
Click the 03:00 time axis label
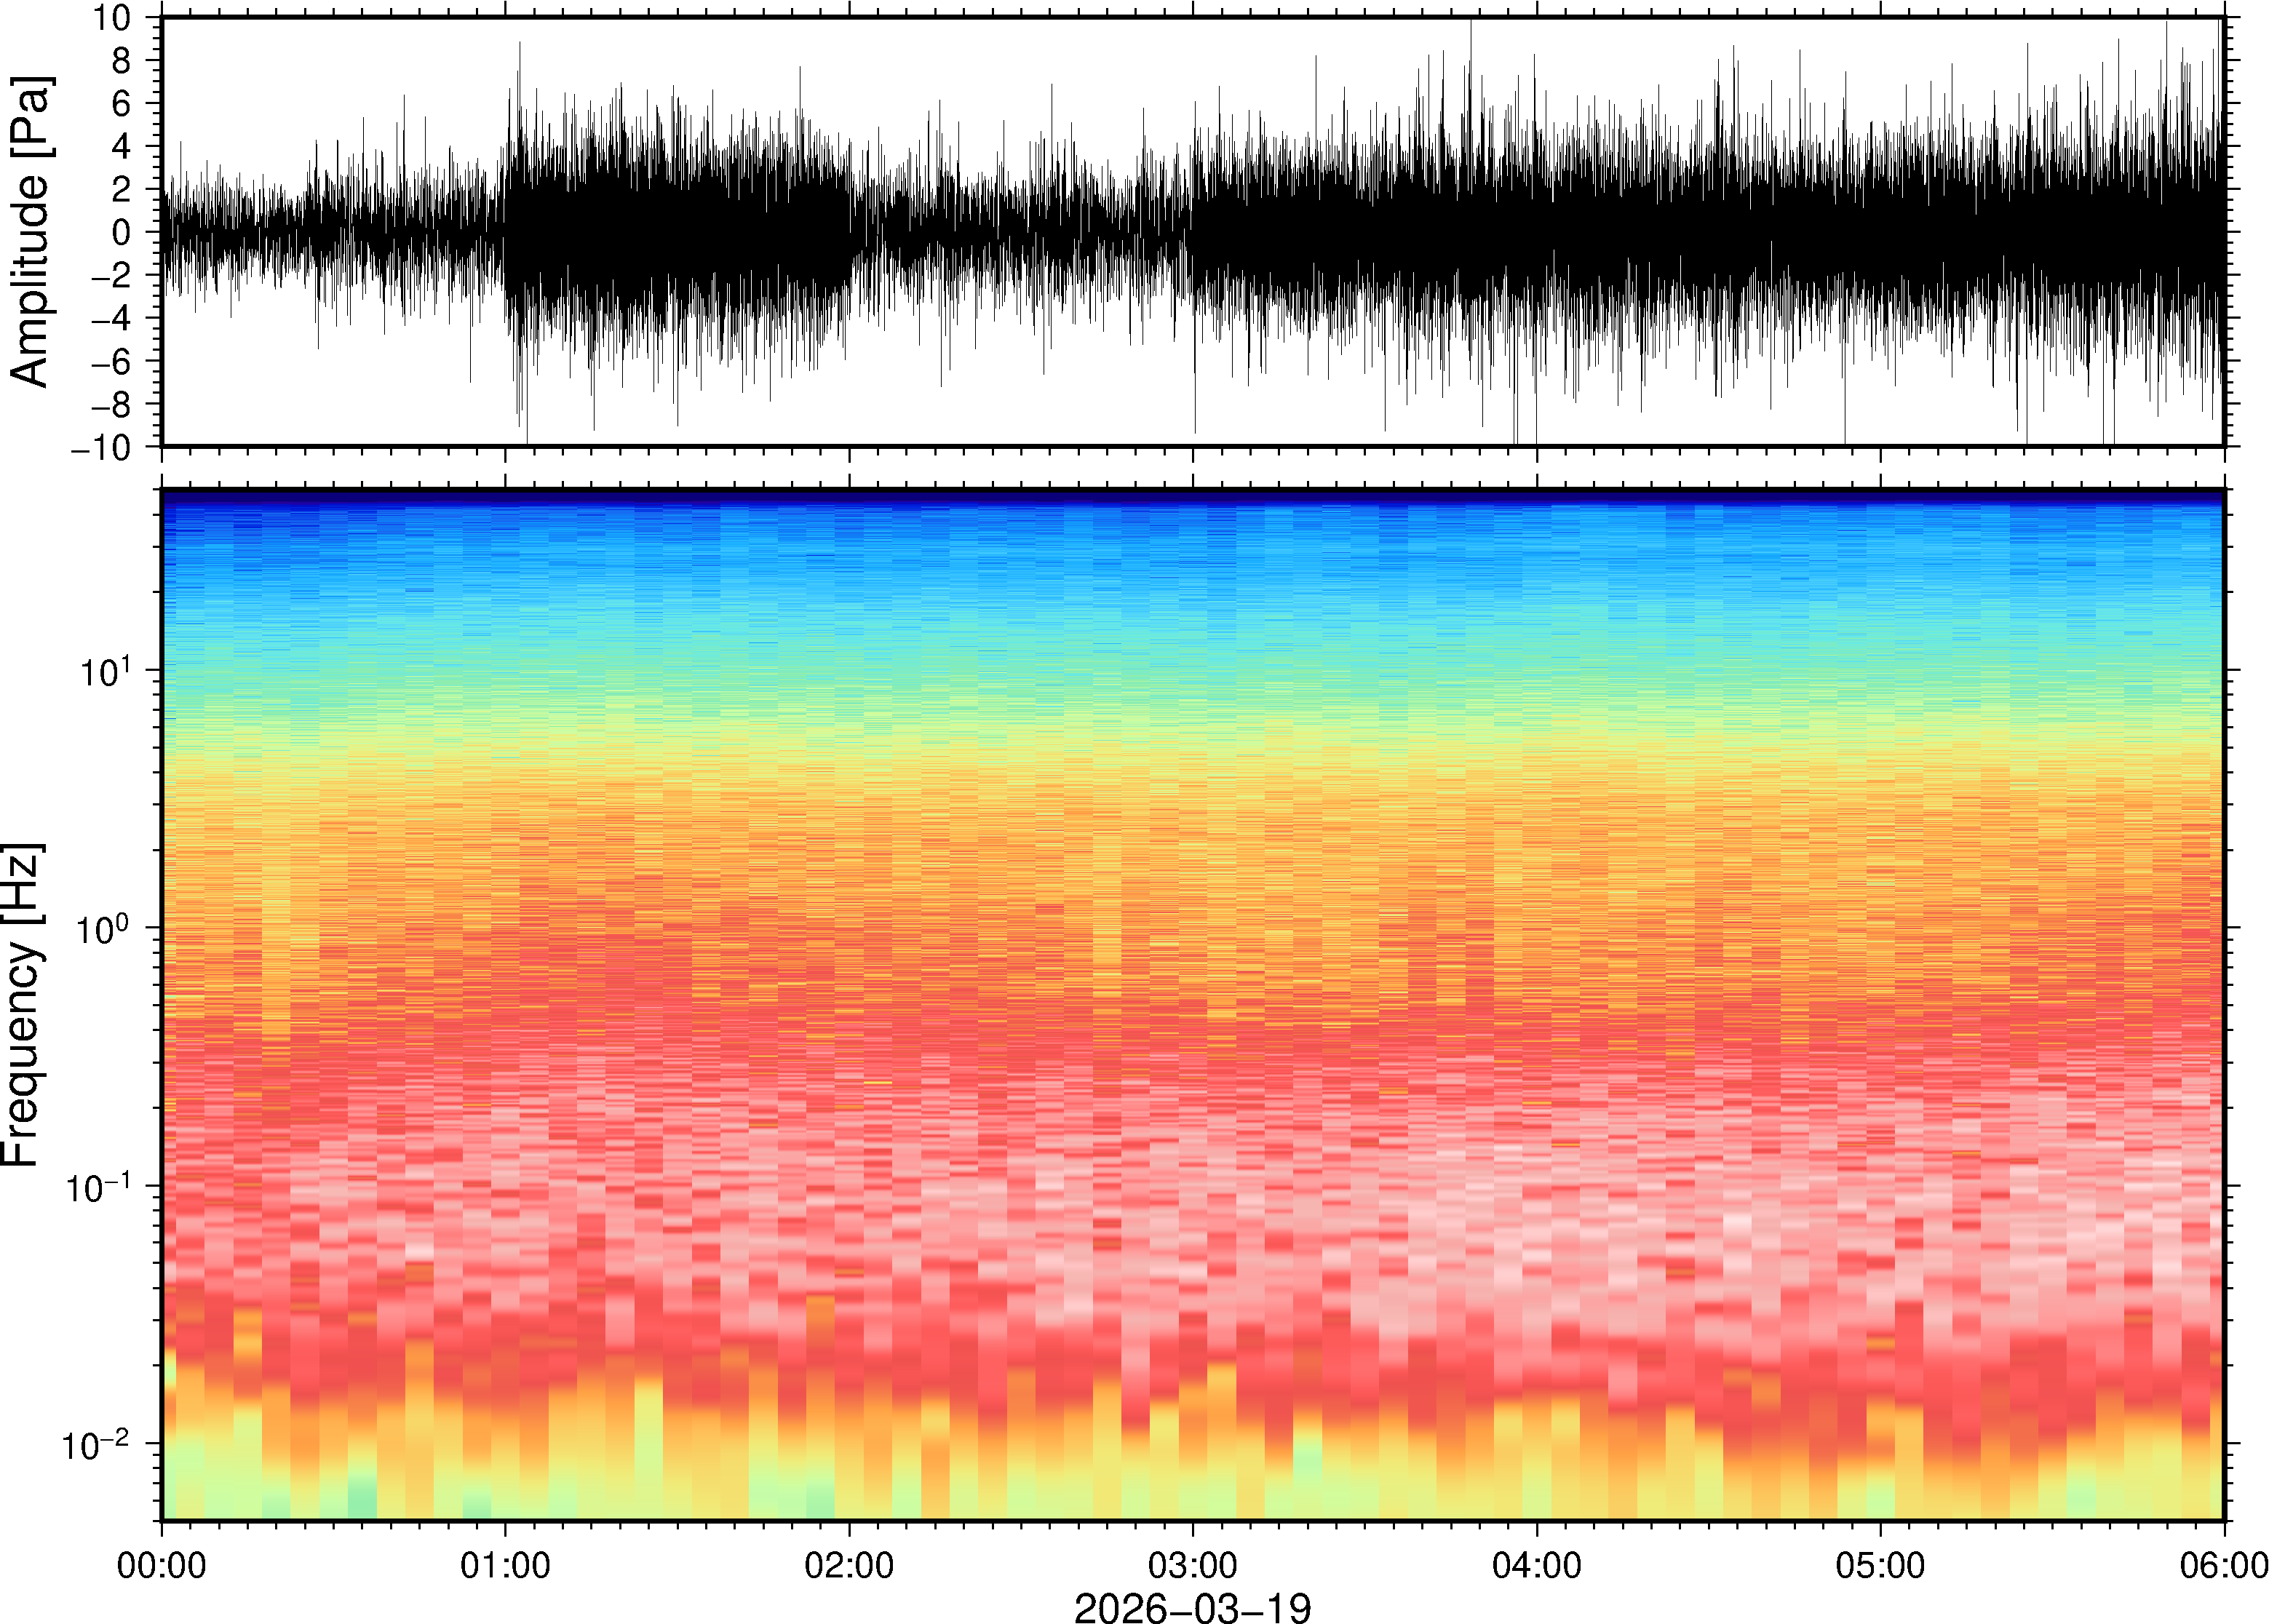[x=1192, y=1565]
